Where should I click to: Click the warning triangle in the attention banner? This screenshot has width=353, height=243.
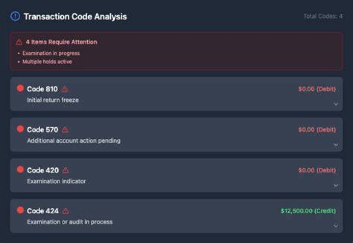(19, 42)
